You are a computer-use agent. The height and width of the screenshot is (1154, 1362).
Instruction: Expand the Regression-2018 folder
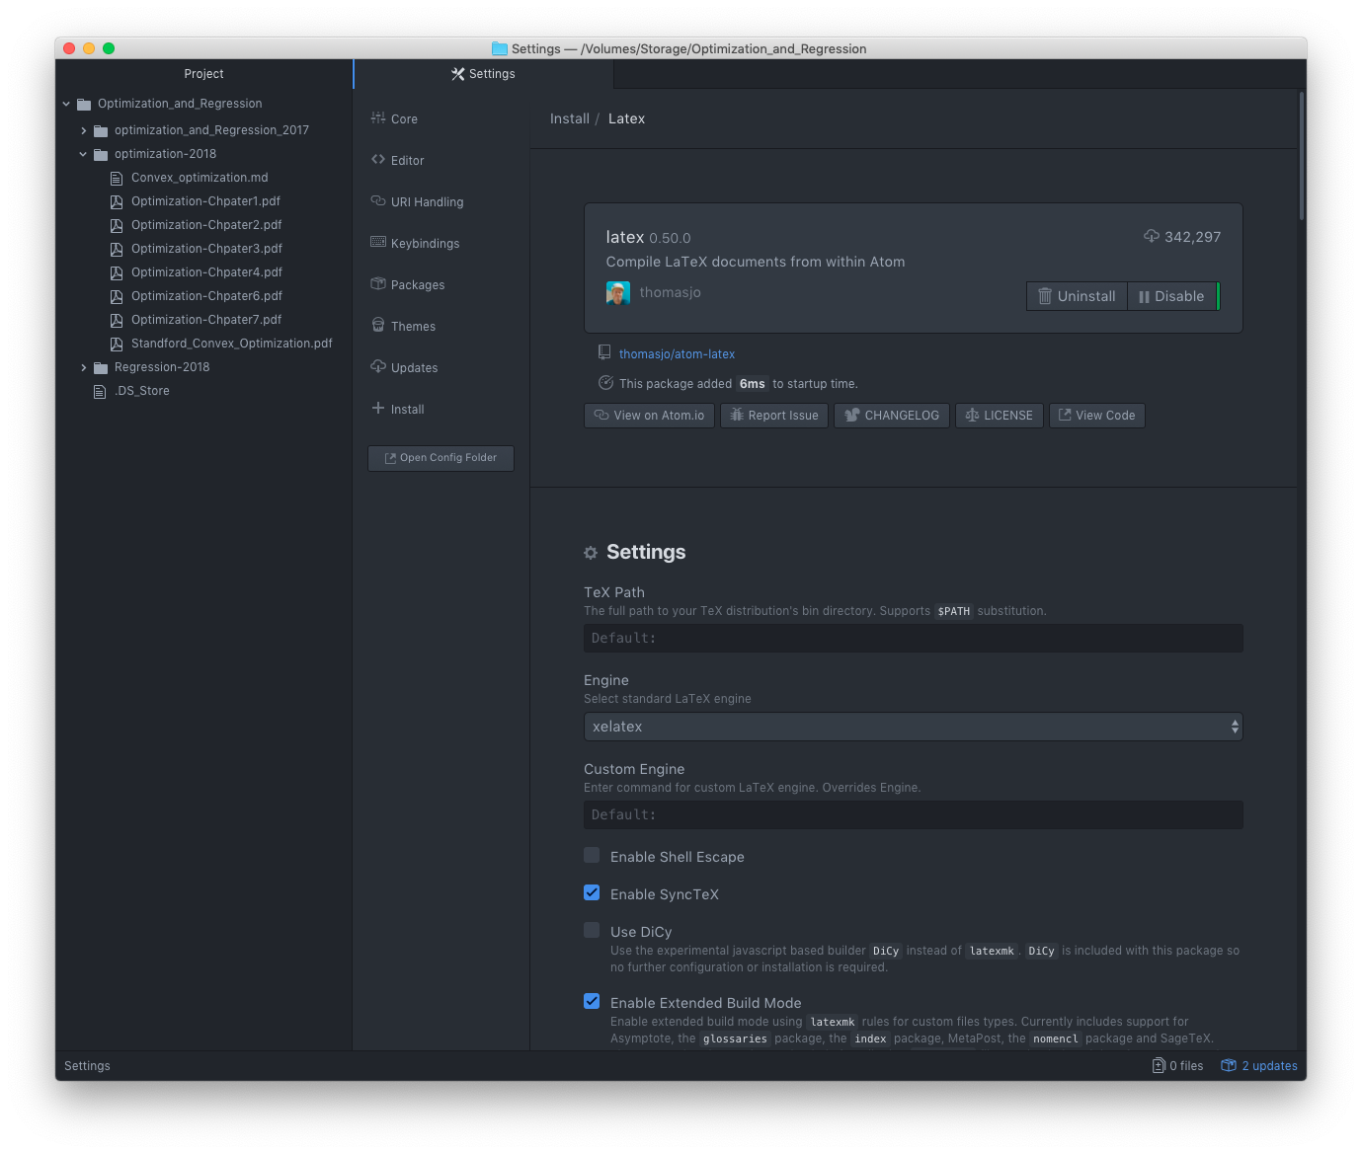[x=84, y=367]
